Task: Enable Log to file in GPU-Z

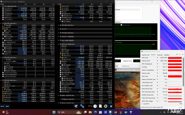Action: 142,104
